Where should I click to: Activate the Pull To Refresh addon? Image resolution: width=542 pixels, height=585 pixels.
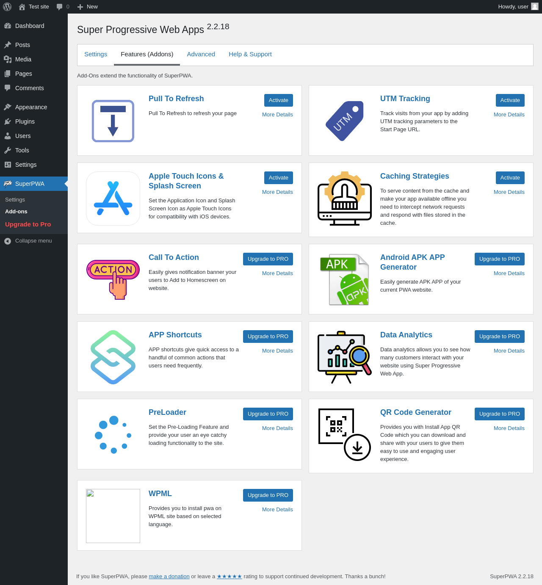(x=279, y=100)
